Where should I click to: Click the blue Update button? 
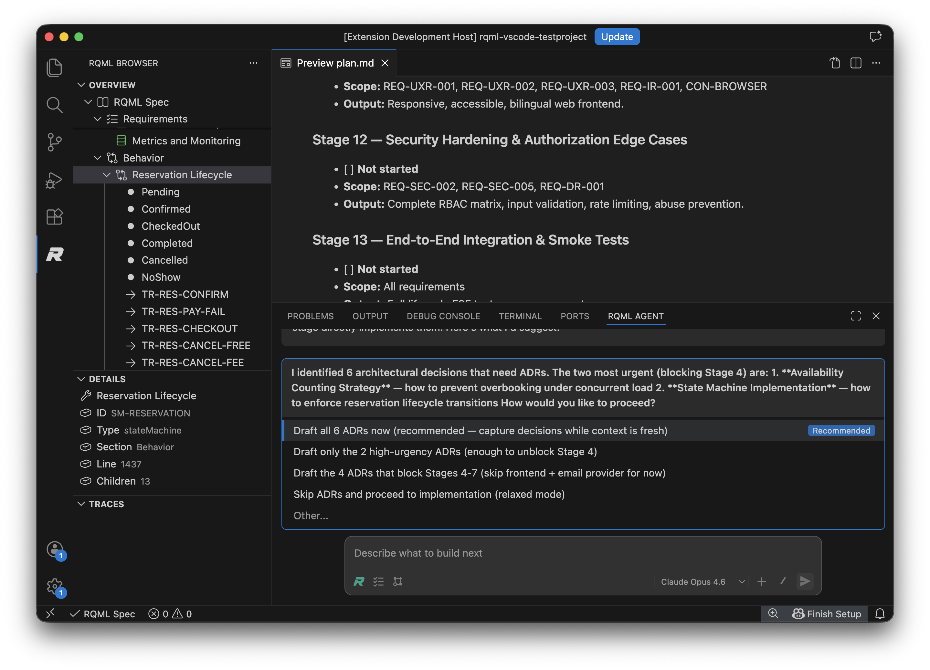point(617,37)
